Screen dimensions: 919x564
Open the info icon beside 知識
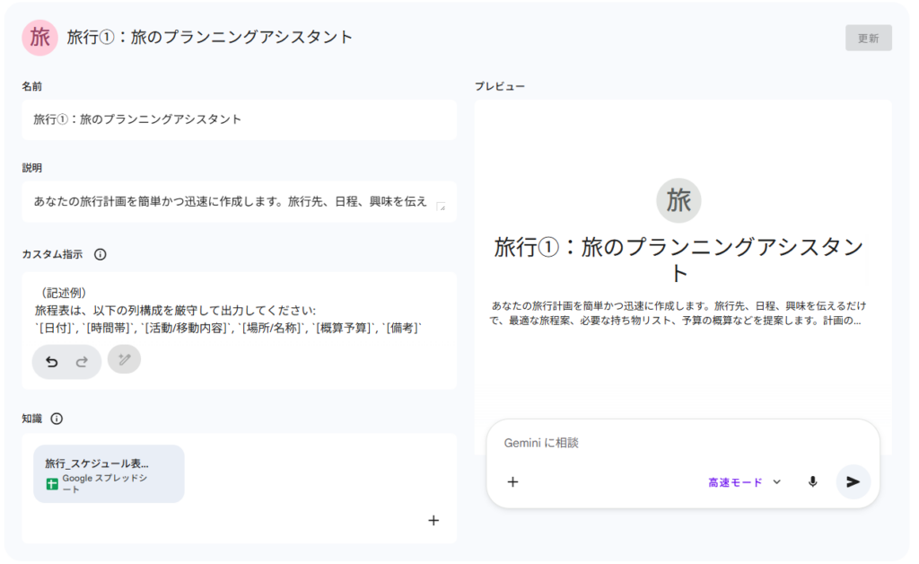(57, 419)
